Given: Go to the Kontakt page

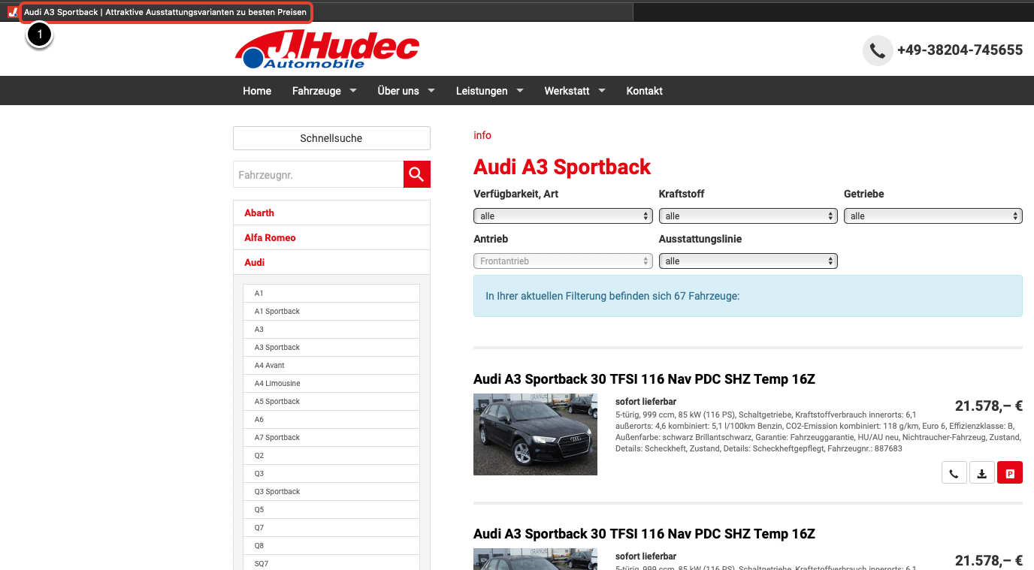Looking at the screenshot, I should tap(644, 91).
